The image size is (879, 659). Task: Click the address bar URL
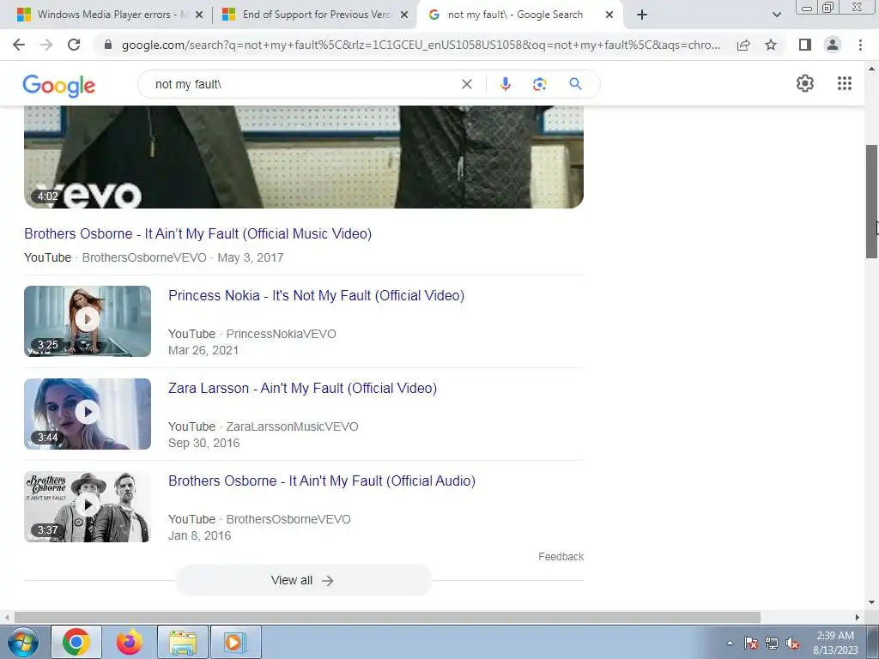(x=421, y=45)
